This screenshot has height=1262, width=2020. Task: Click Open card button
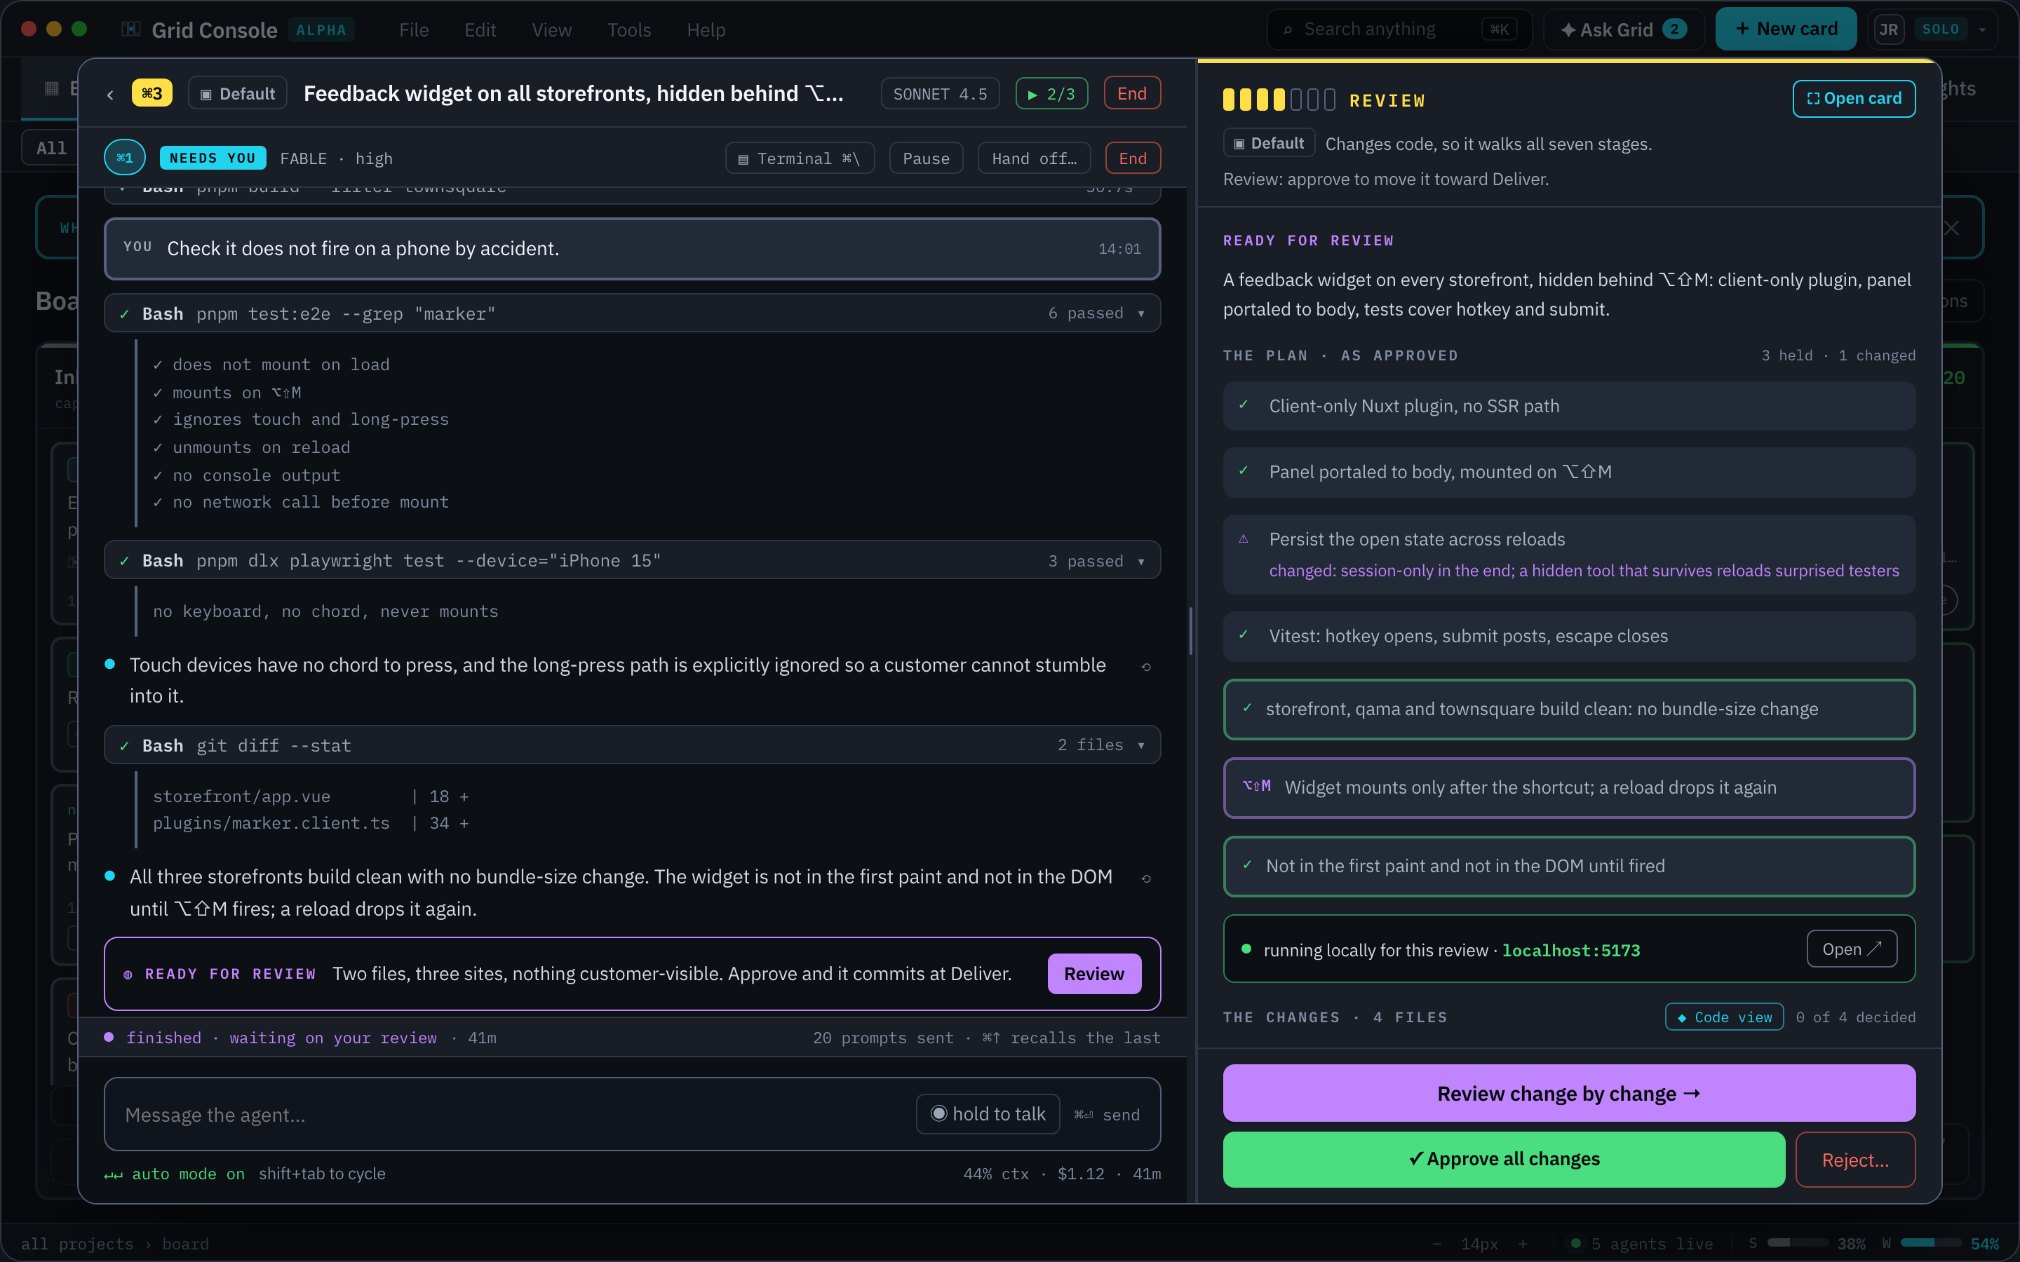tap(1853, 98)
